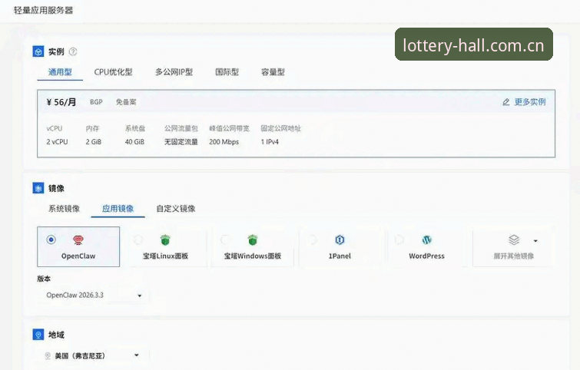Click the 轻量应用服务器 page title
Image resolution: width=580 pixels, height=370 pixels.
click(44, 10)
